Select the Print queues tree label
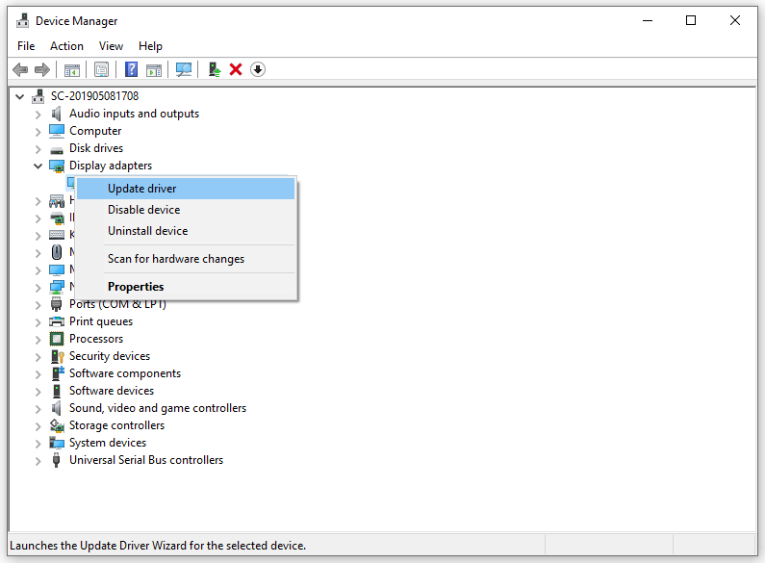765x563 pixels. 101,321
